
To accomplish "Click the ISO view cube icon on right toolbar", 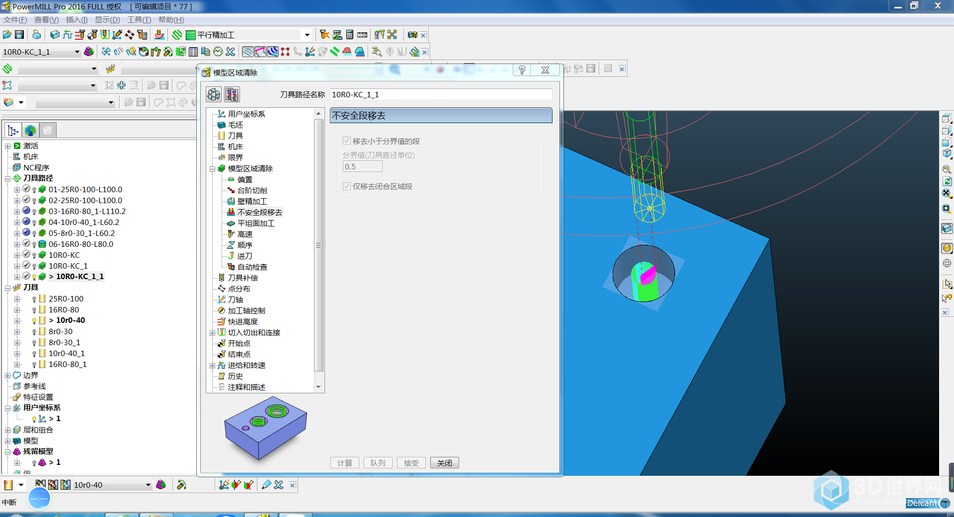I will click(x=947, y=154).
